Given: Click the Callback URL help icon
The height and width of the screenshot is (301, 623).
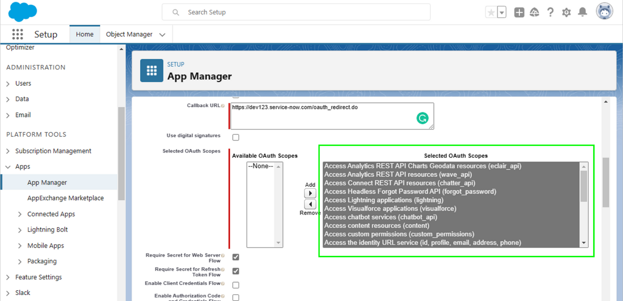Looking at the screenshot, I should coord(223,106).
